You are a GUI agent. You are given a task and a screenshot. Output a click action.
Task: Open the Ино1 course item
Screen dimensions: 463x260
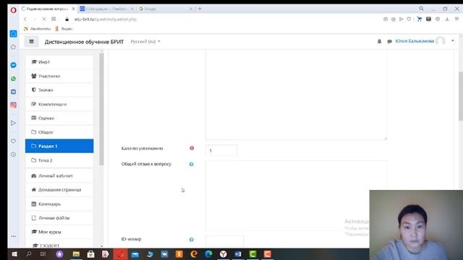pyautogui.click(x=59, y=62)
